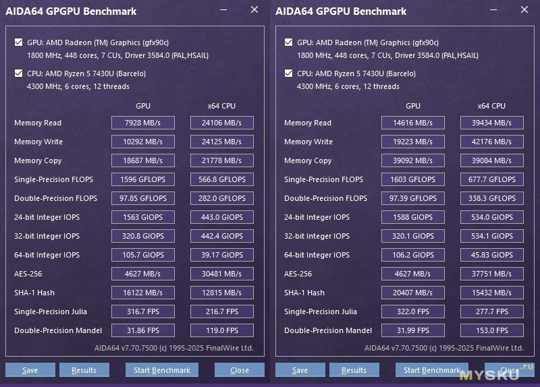Toggle the GPU Radeon checkbox in right window
Viewport: 540px width, 387px height.
(289, 42)
